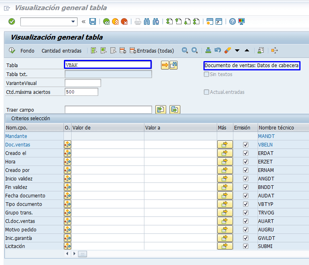Click the Customize local layout monitor icon
Screen dimensions: 309x265
coord(241,21)
